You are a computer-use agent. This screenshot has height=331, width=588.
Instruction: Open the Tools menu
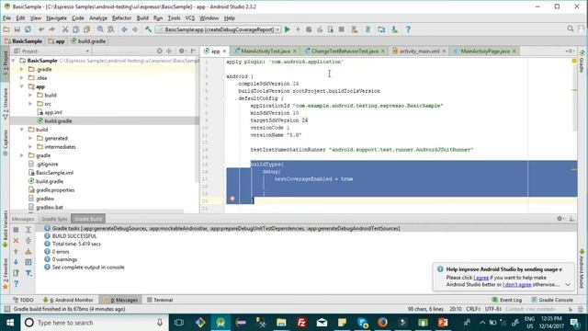(174, 18)
